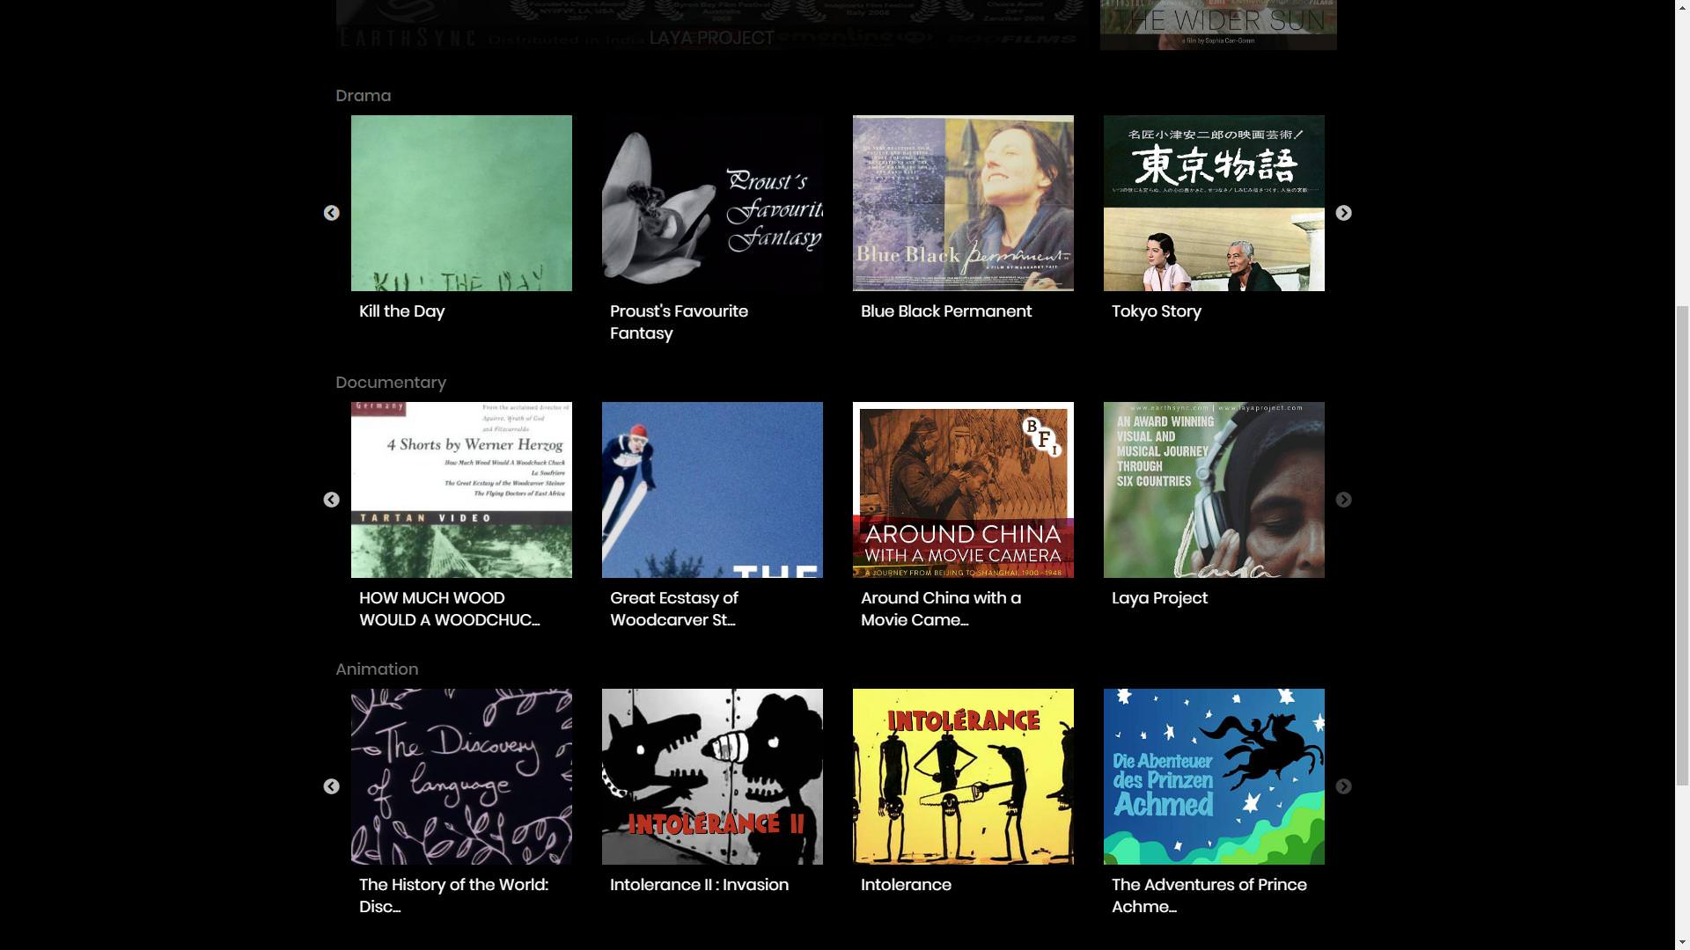Click the Intolerance title link
Viewport: 1690px width, 950px height.
click(x=906, y=885)
